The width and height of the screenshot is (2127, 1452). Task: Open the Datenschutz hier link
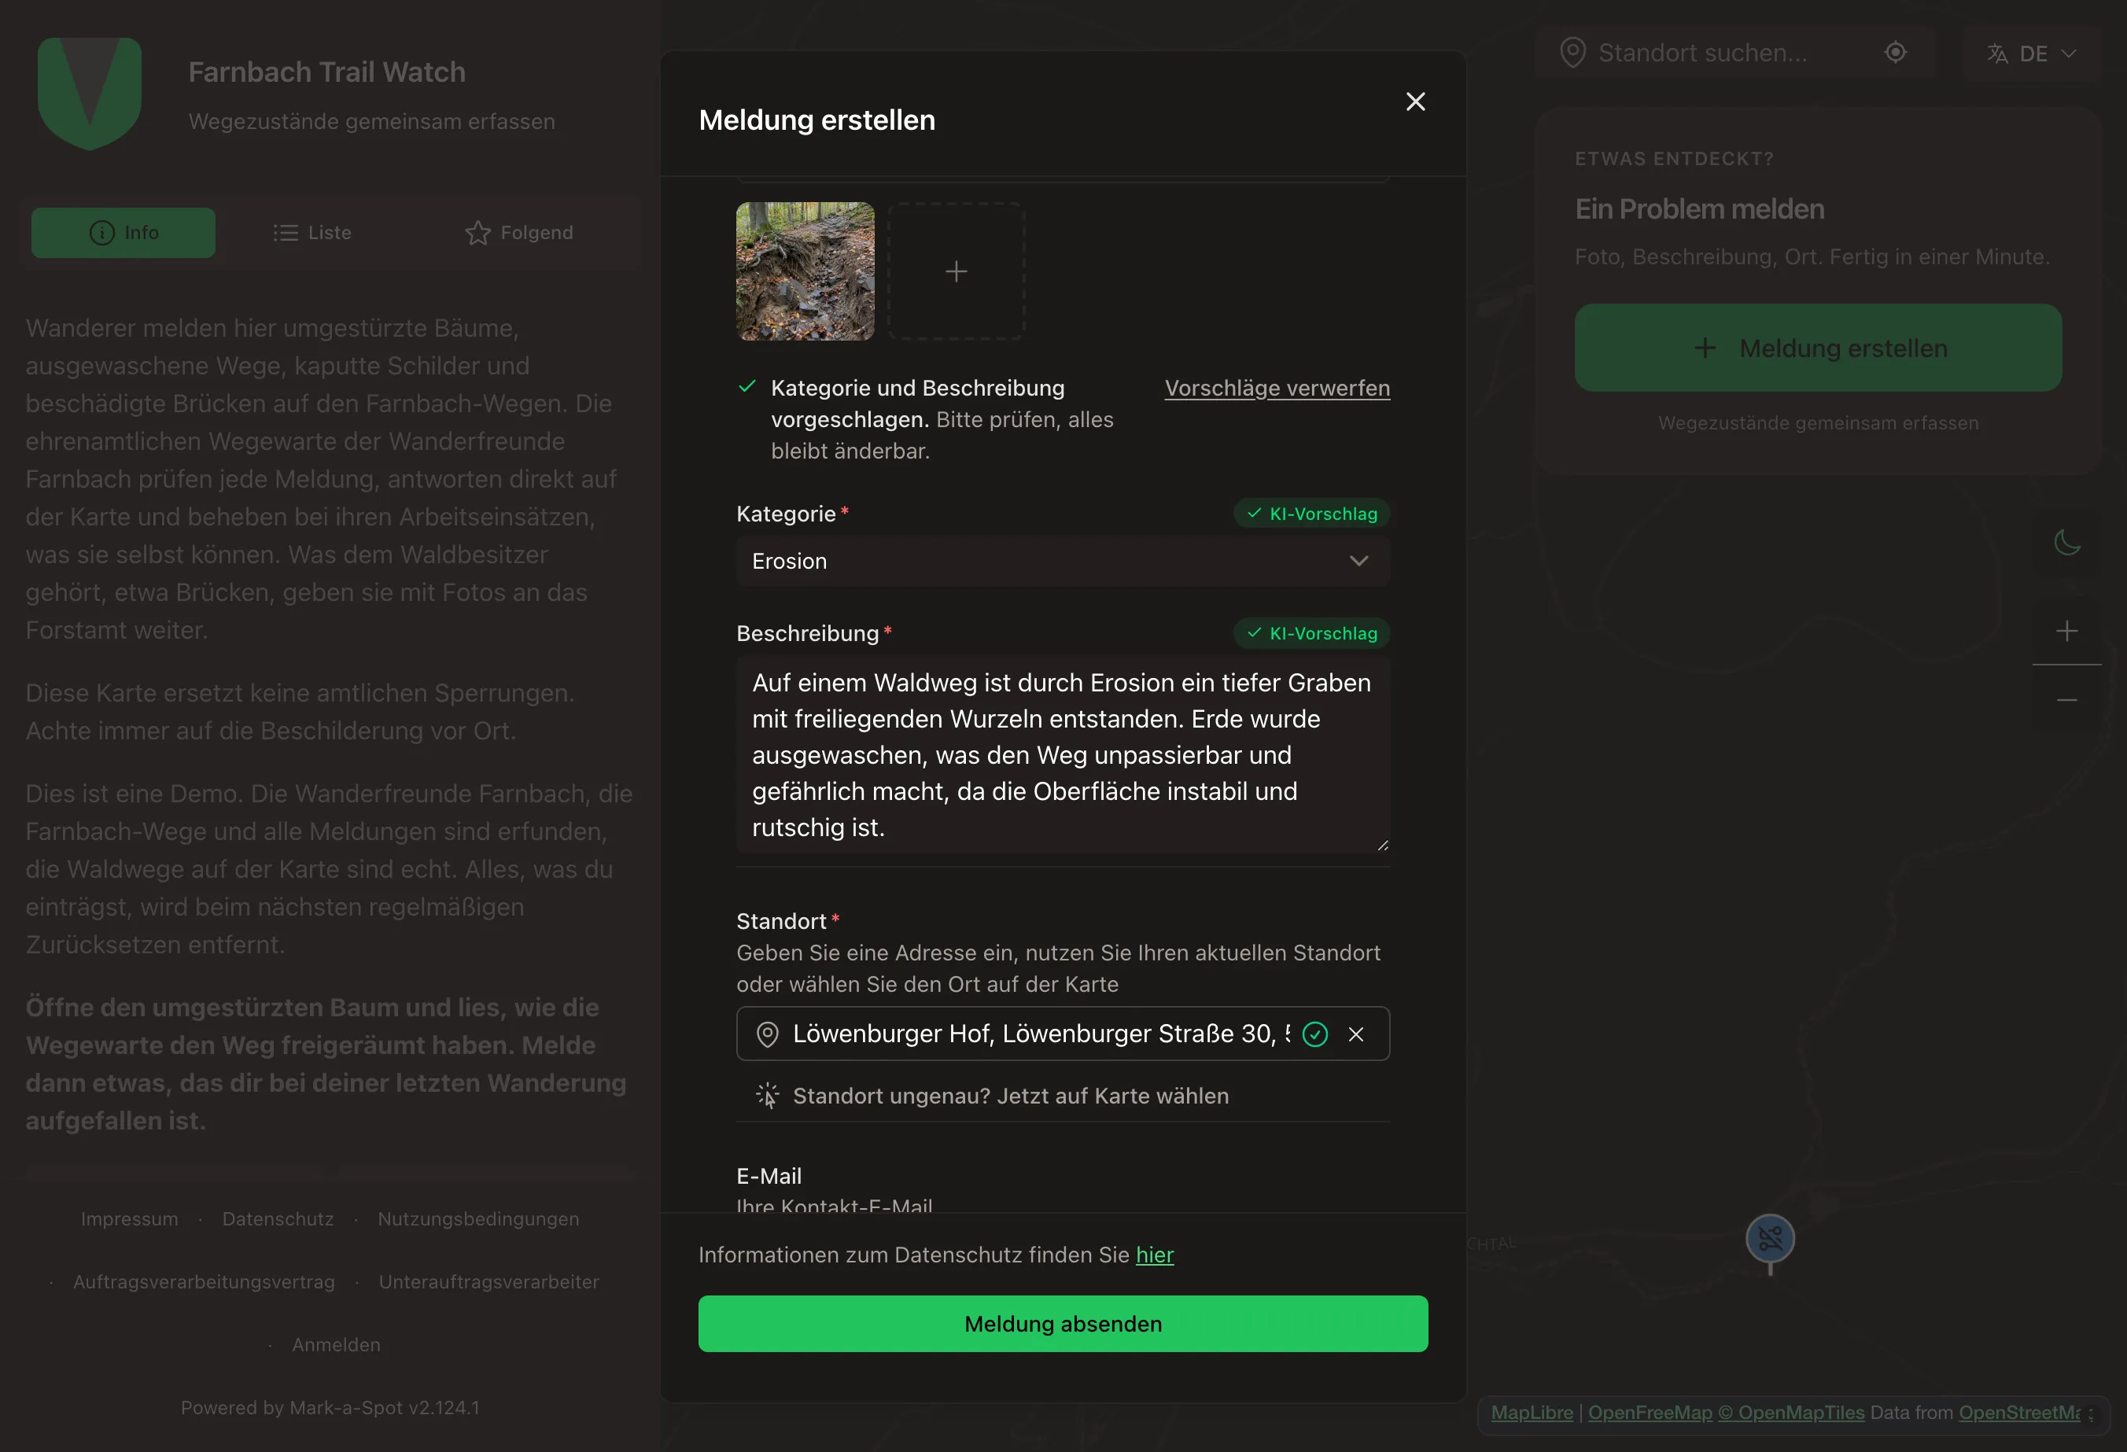click(1154, 1255)
